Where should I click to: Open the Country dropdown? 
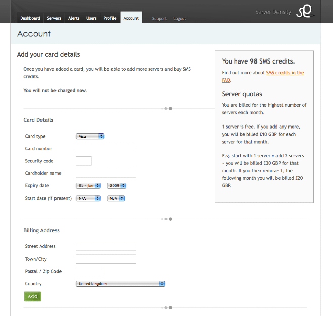[x=121, y=284]
